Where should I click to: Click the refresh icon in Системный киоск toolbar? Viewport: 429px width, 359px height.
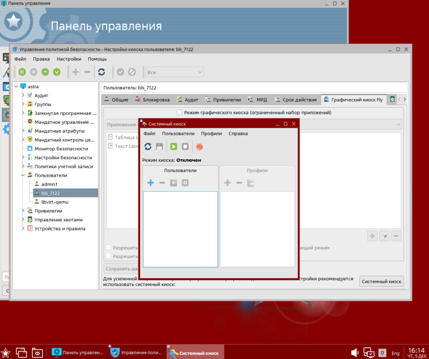coord(148,147)
